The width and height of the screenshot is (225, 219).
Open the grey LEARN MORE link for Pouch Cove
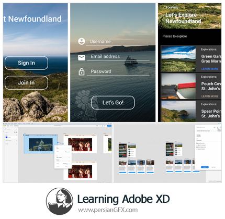(210, 96)
